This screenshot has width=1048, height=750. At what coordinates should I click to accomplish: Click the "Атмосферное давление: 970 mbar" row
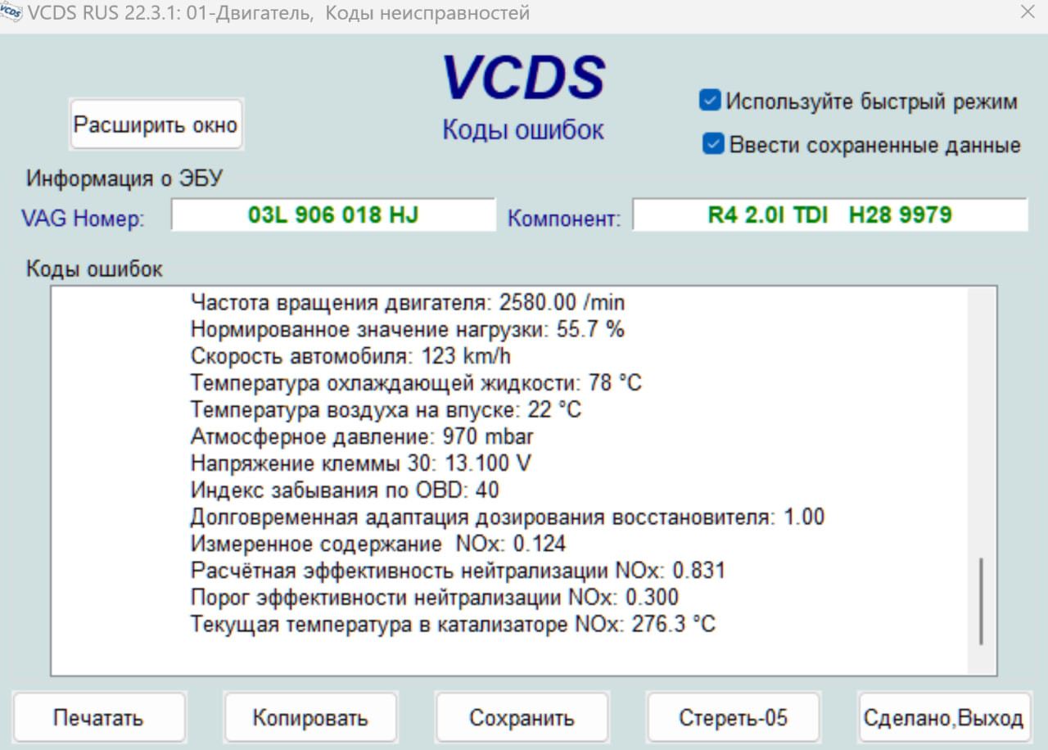click(x=362, y=436)
